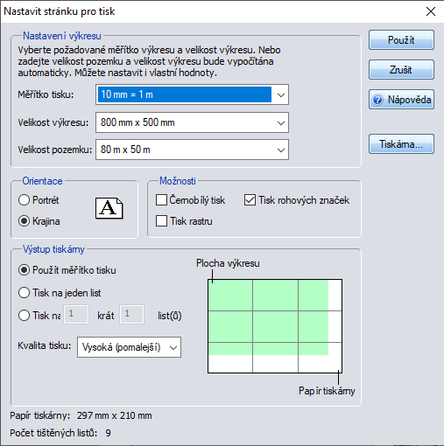Close the Nastavit stránku pro tisk dialog
Image resolution: width=444 pixels, height=446 pixels.
[431, 11]
